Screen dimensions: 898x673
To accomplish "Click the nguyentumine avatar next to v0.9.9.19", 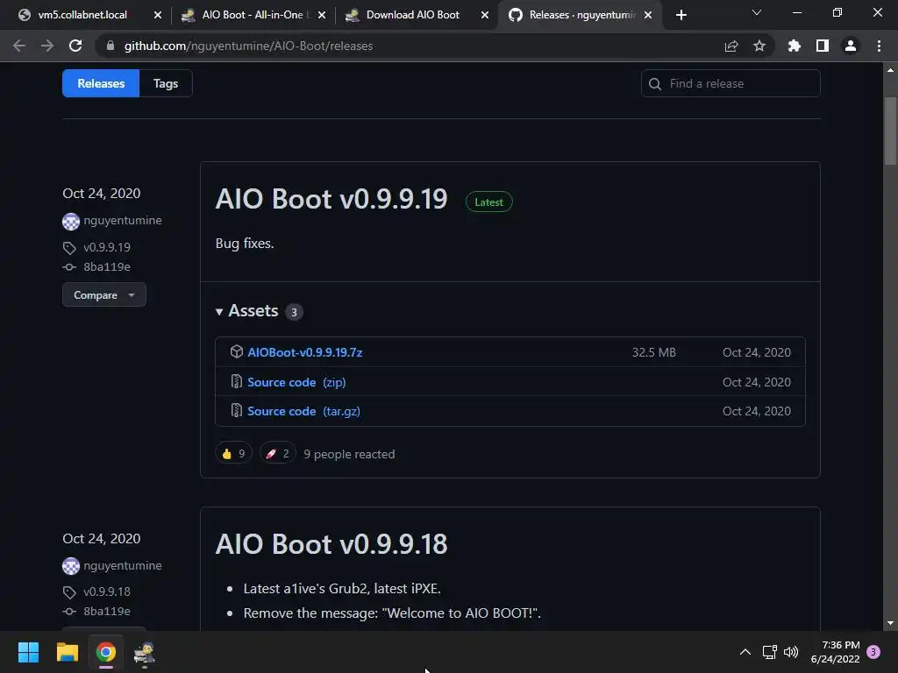I will pyautogui.click(x=71, y=222).
